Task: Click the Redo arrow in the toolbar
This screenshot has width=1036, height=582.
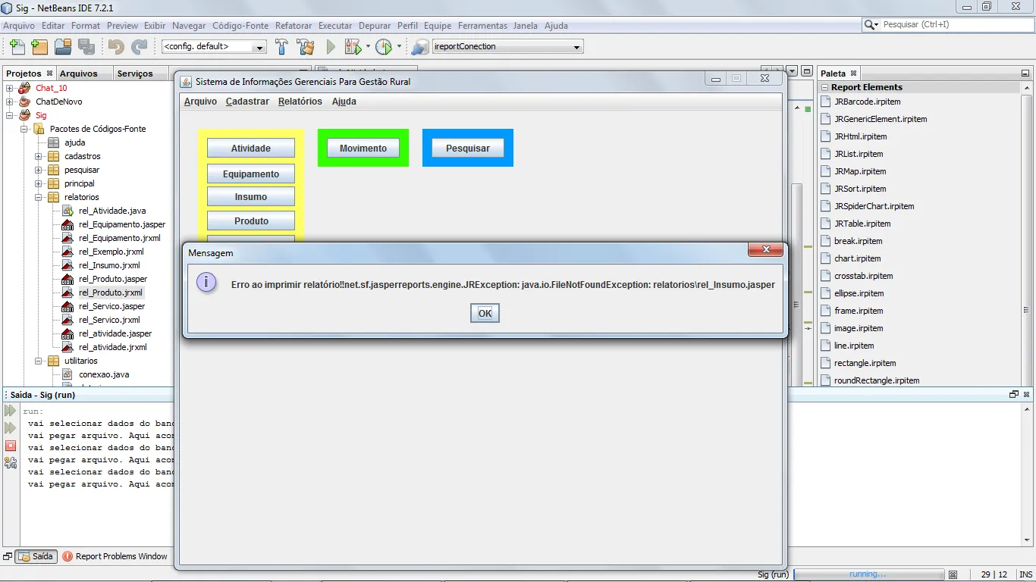Action: (139, 47)
